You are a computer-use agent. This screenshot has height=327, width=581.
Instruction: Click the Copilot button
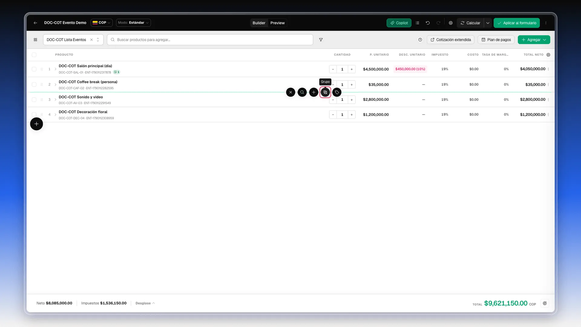[399, 23]
